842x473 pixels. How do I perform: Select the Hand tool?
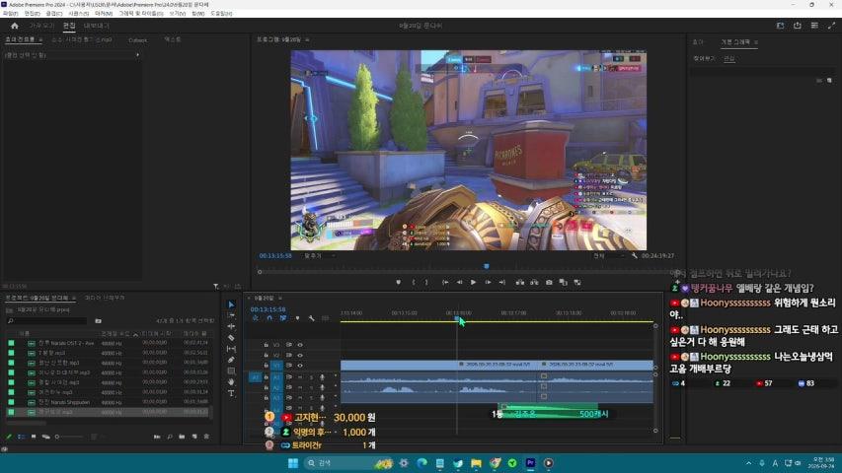[231, 381]
